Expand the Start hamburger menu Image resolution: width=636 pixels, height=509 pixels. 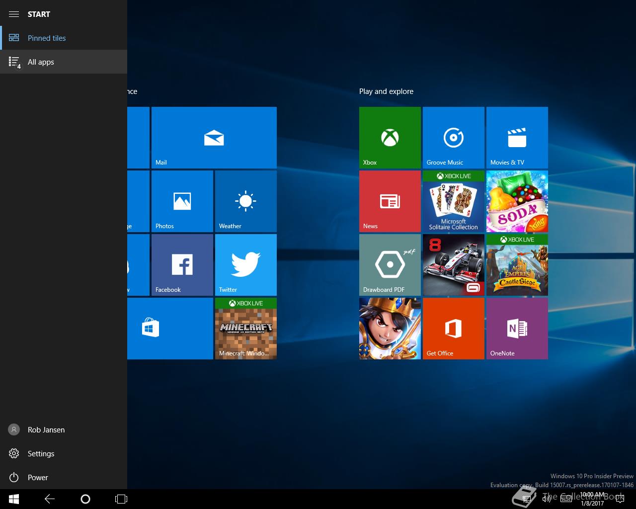[14, 14]
